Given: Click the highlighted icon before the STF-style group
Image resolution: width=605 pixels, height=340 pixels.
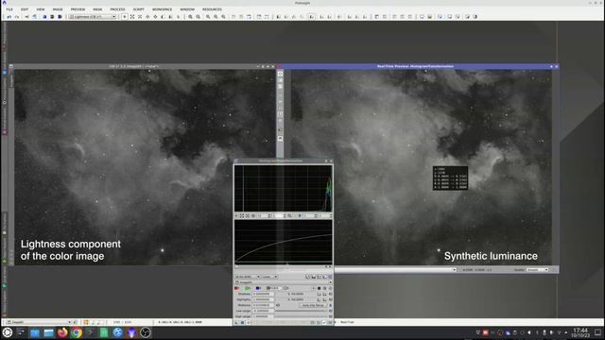Looking at the screenshot, I should (x=312, y=17).
